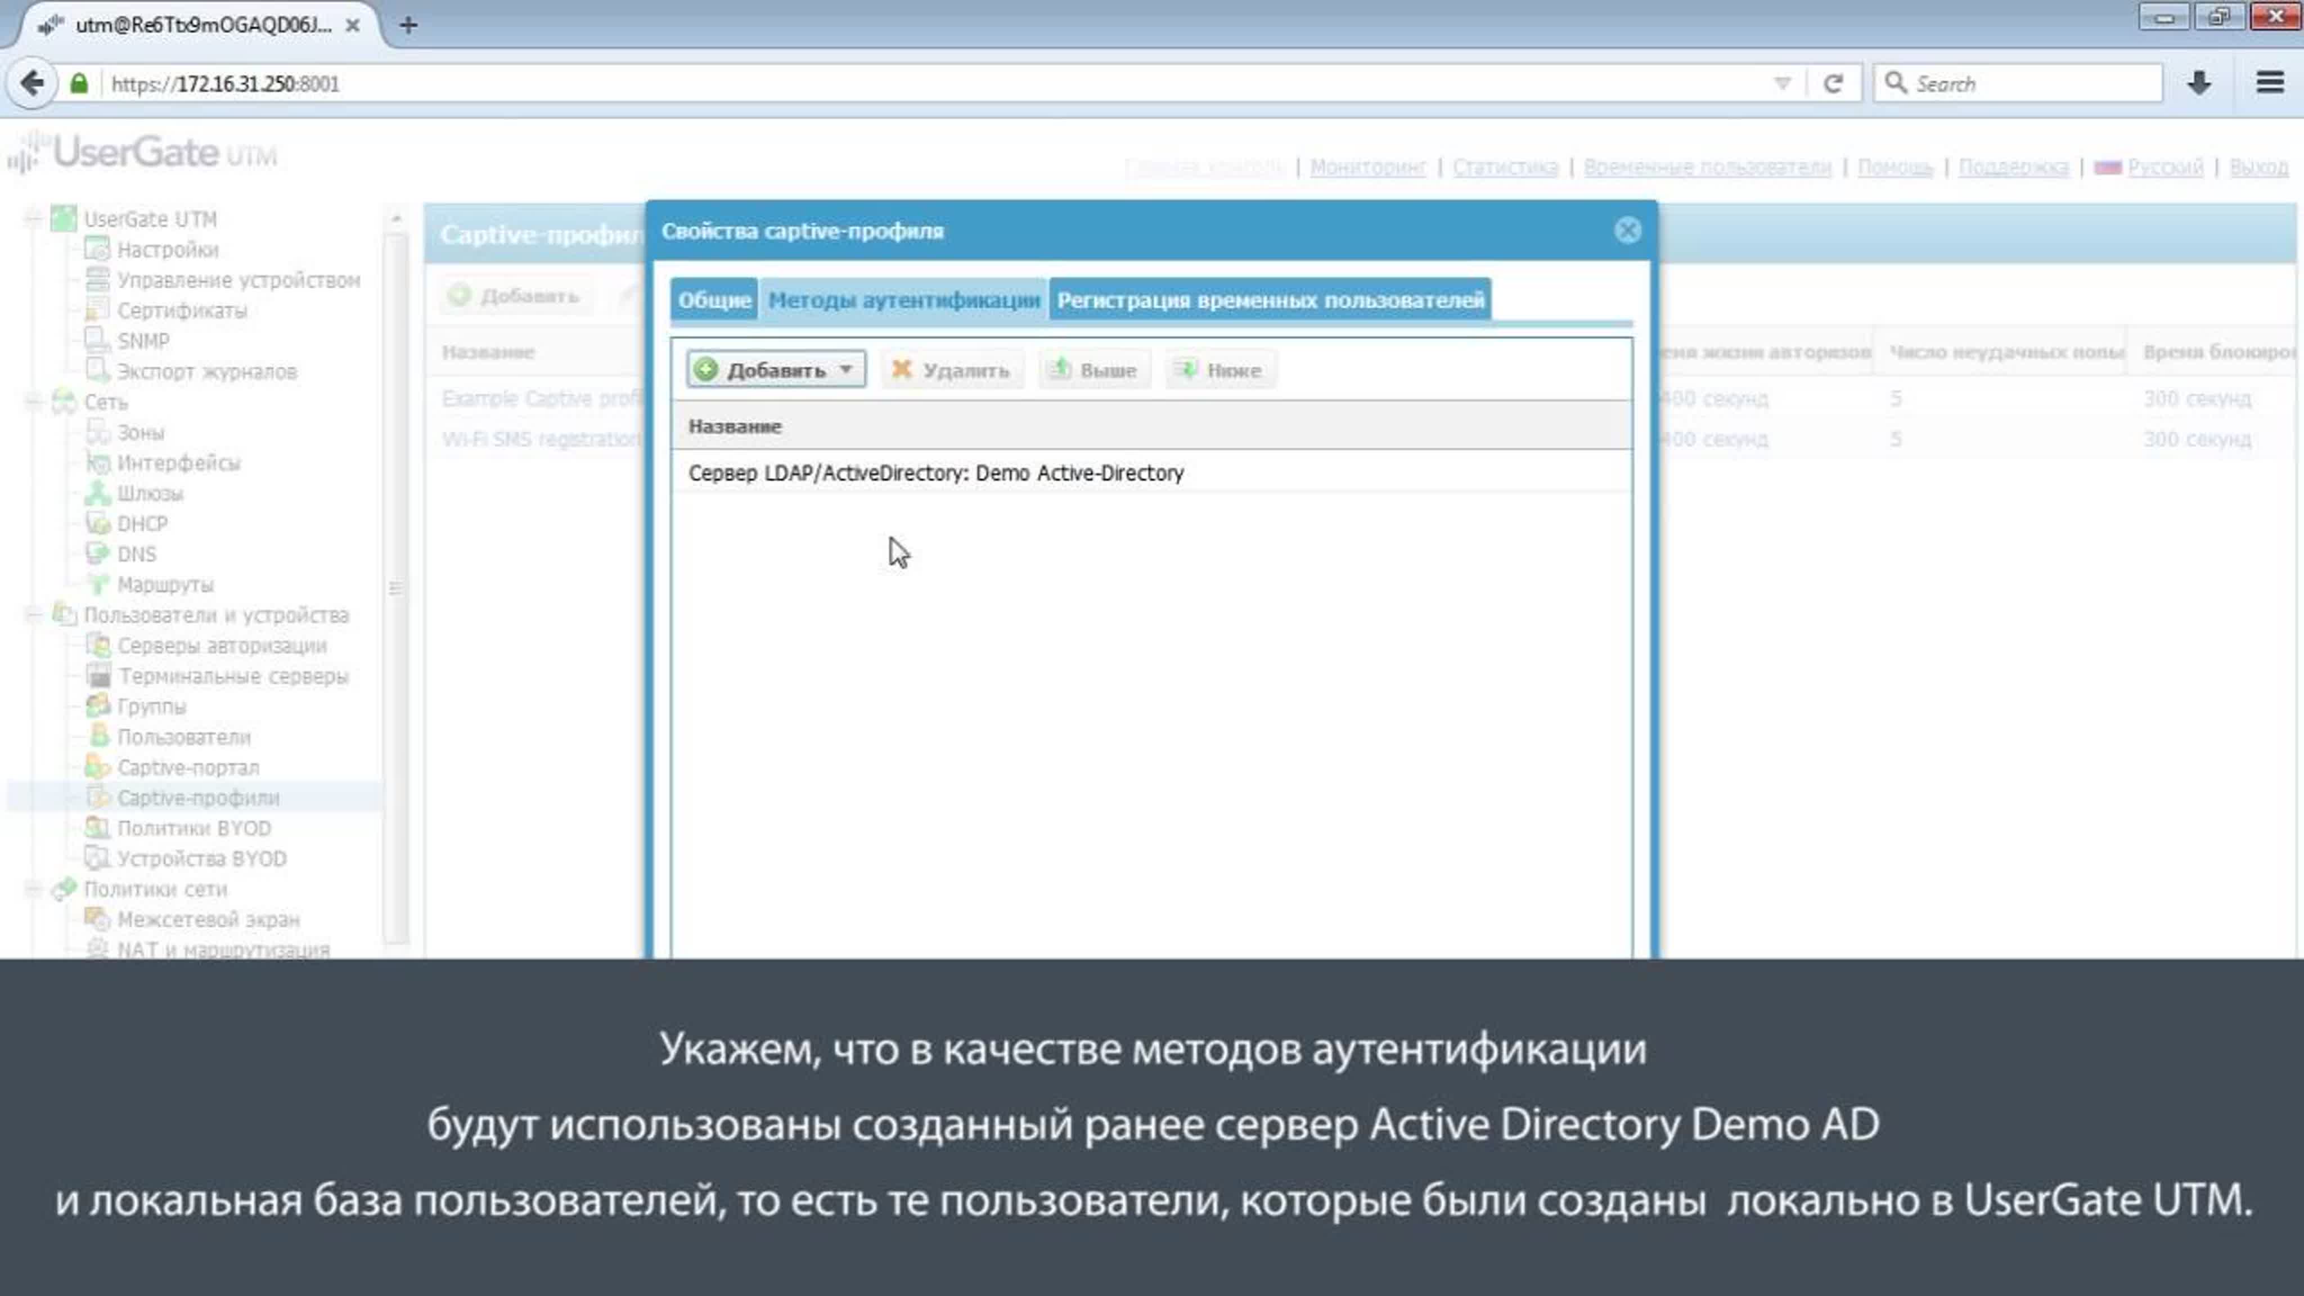Open Сертификаты in the sidebar
This screenshot has height=1296, width=2304.
point(182,310)
